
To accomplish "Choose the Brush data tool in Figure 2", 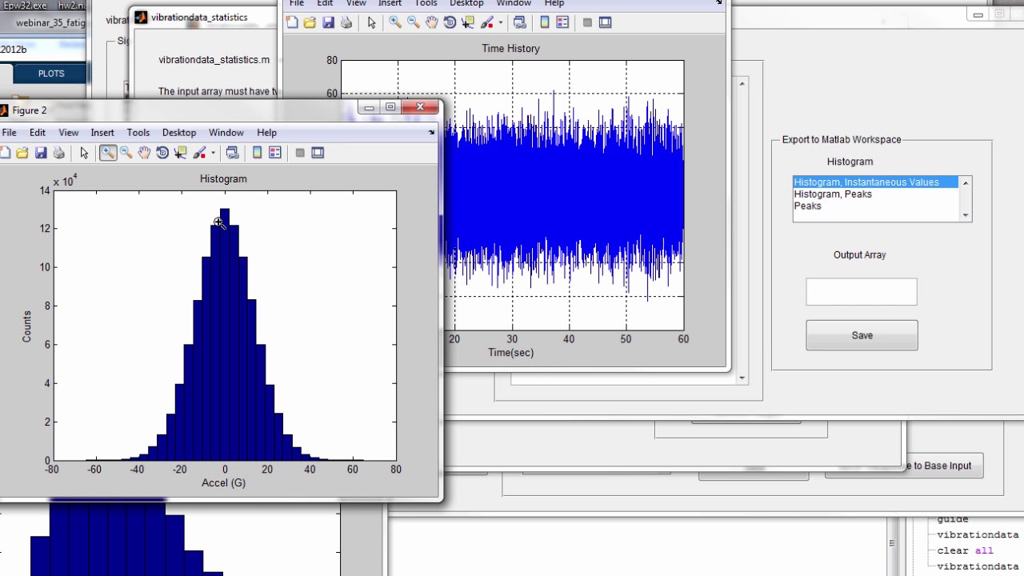I will [200, 153].
